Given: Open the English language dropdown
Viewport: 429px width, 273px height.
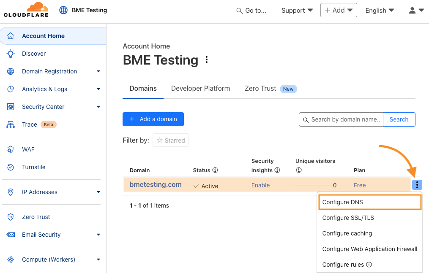Looking at the screenshot, I should (380, 11).
